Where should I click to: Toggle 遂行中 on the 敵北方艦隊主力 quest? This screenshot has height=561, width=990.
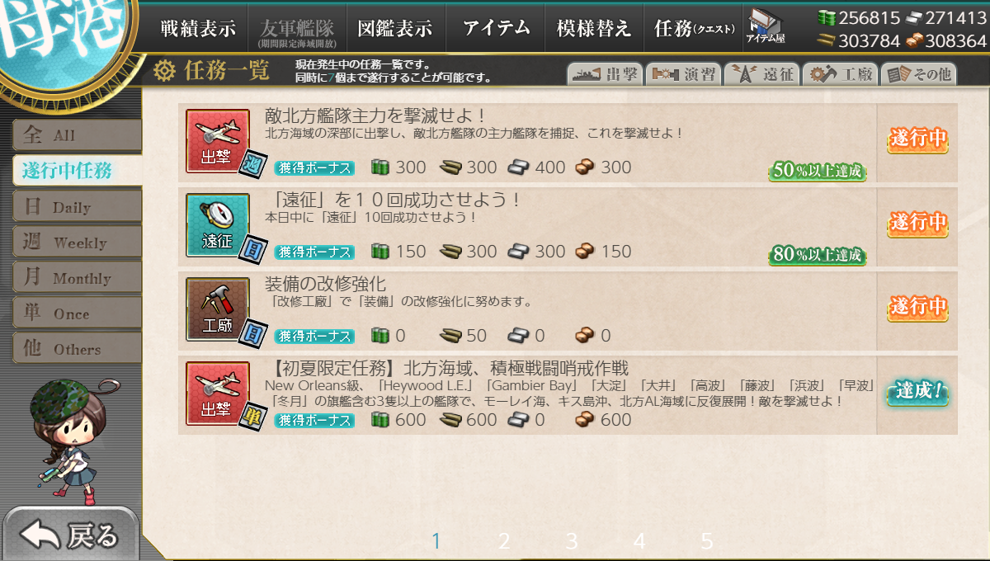[917, 139]
